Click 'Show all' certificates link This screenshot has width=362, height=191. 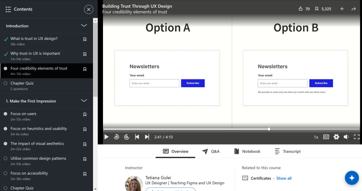point(284,178)
